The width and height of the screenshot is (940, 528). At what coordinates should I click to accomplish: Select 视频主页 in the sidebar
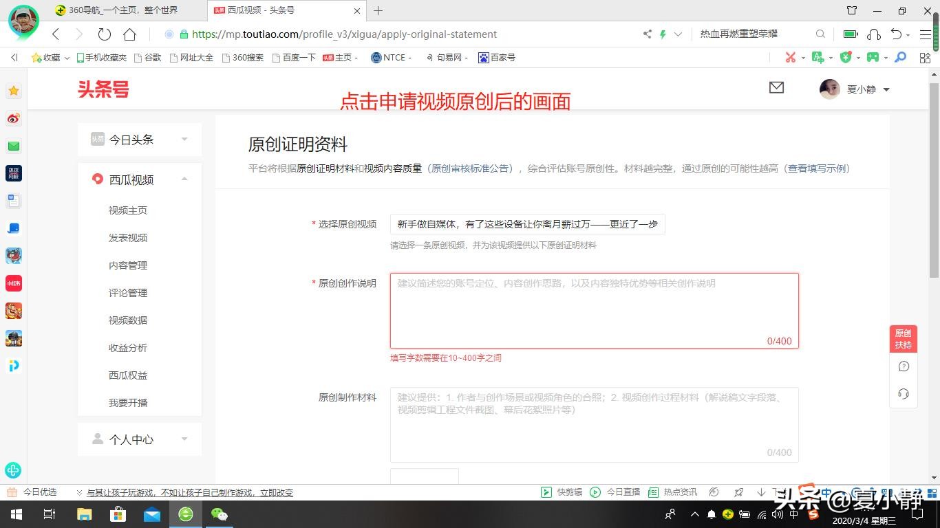click(x=128, y=210)
